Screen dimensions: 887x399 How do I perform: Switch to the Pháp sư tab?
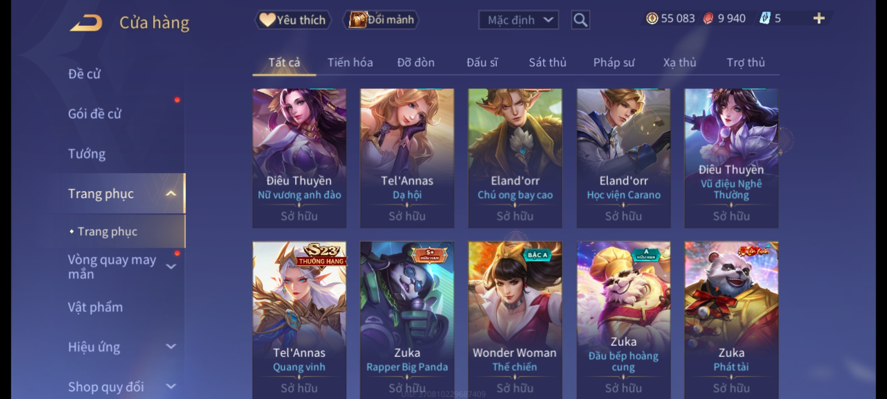pos(614,62)
